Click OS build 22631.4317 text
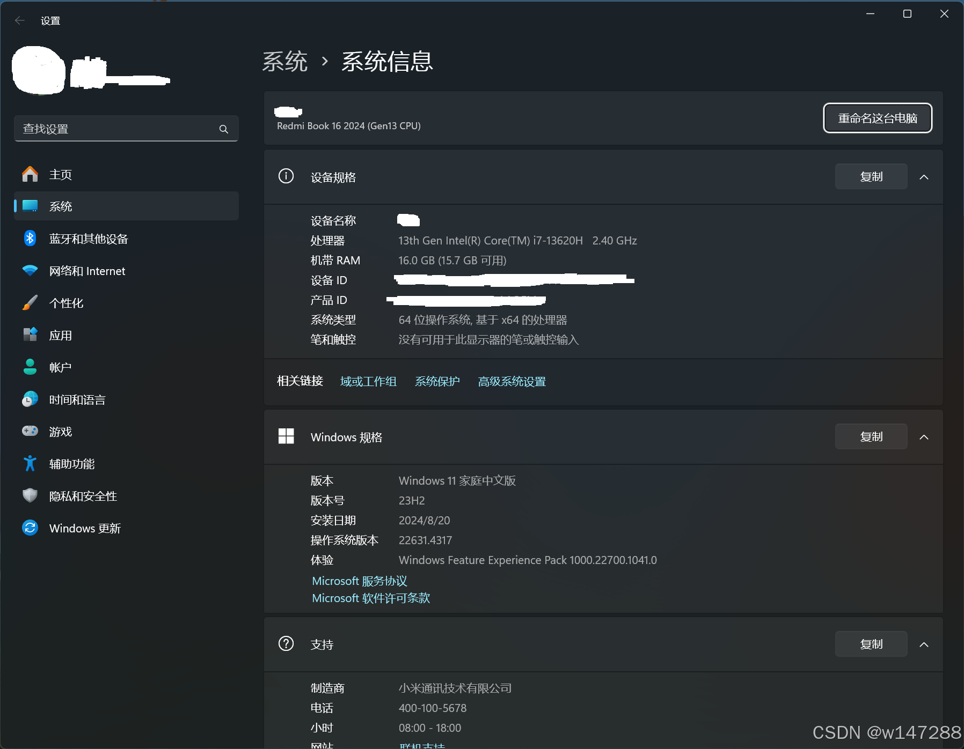This screenshot has width=964, height=749. [425, 540]
